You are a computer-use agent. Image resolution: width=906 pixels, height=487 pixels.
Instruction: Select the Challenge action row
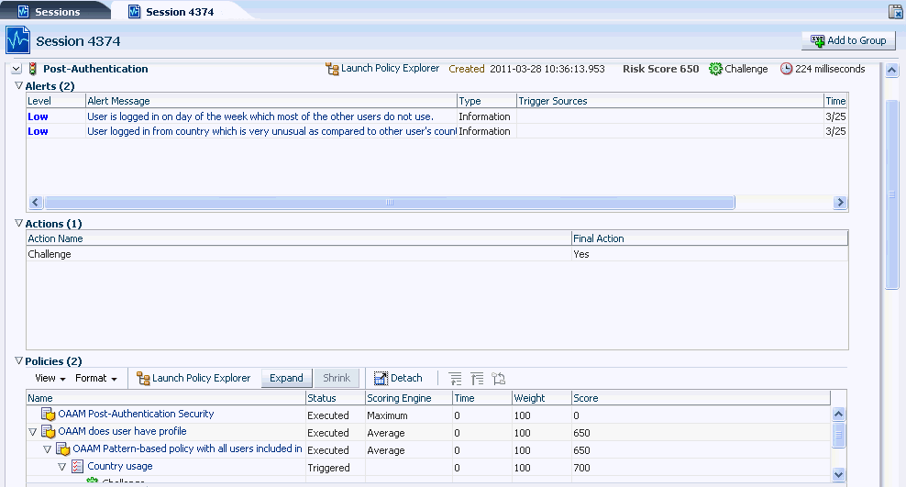437,254
